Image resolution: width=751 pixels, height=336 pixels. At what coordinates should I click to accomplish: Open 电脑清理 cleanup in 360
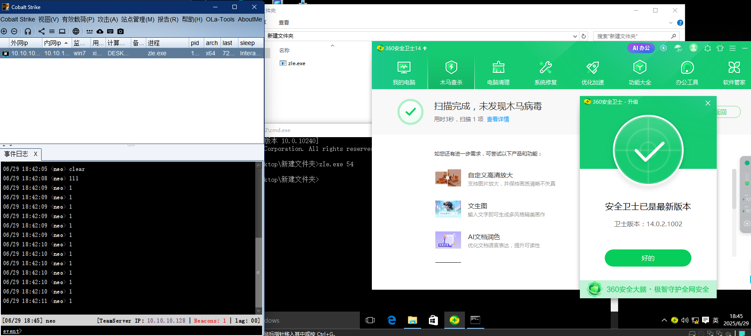(x=498, y=72)
